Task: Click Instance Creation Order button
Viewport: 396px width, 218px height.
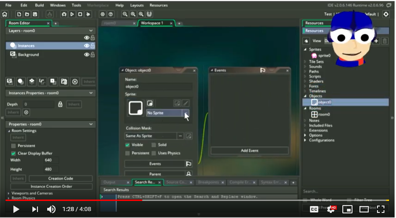Action: click(x=51, y=187)
